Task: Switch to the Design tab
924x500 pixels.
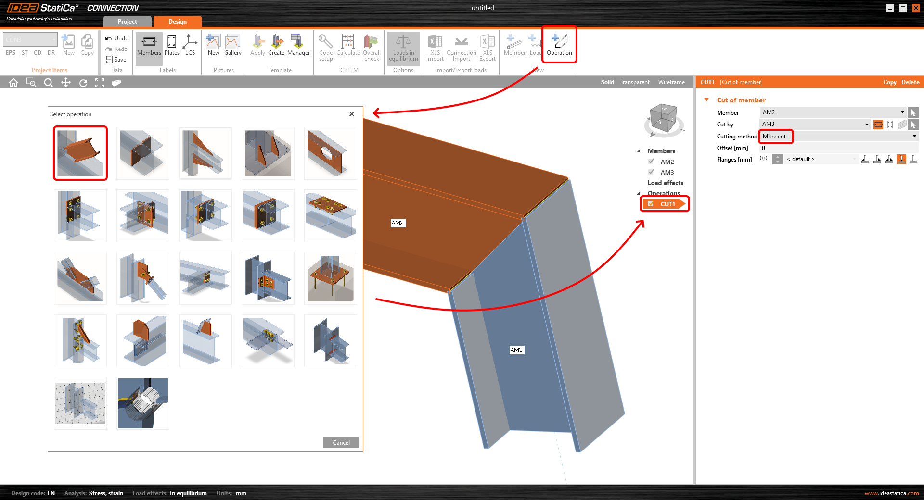Action: click(178, 22)
